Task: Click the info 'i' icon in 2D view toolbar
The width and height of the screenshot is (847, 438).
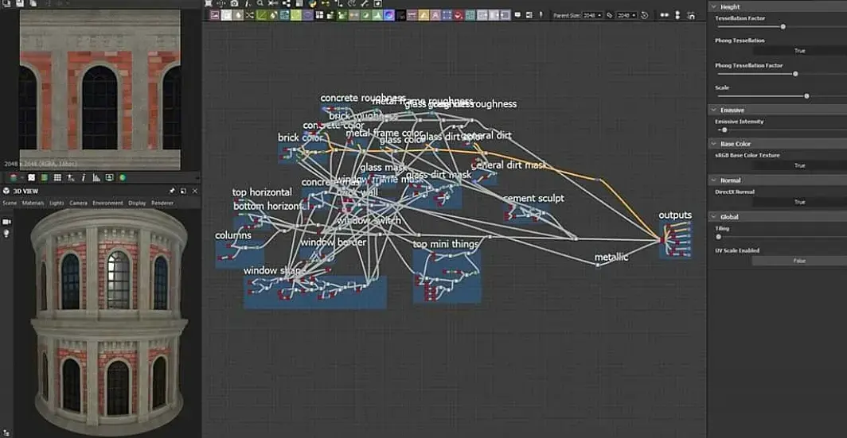Action: coord(84,177)
